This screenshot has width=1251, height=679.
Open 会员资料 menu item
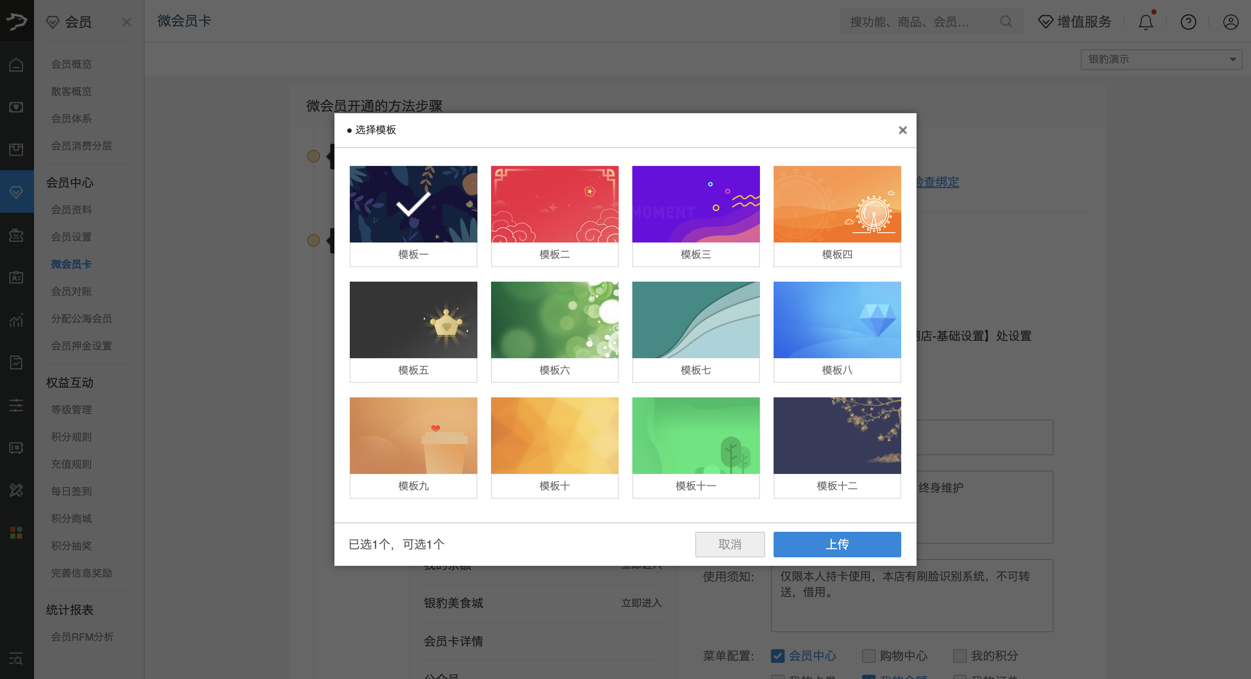point(71,210)
